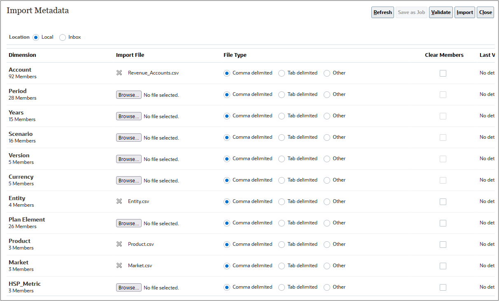
Task: Browse for an HSP_Metric file
Action: (128, 287)
